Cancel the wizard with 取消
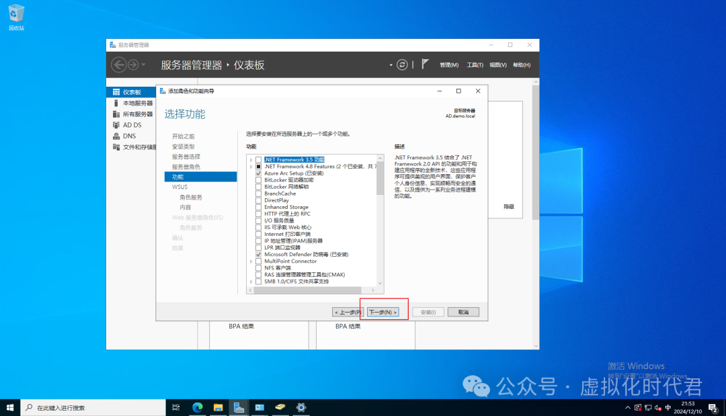This screenshot has height=416, width=726. click(463, 313)
